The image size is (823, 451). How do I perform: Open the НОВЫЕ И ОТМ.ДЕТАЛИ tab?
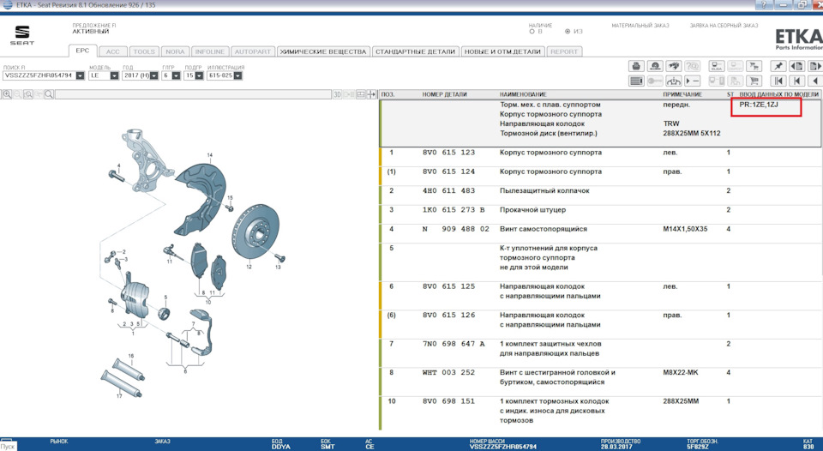[x=502, y=51]
